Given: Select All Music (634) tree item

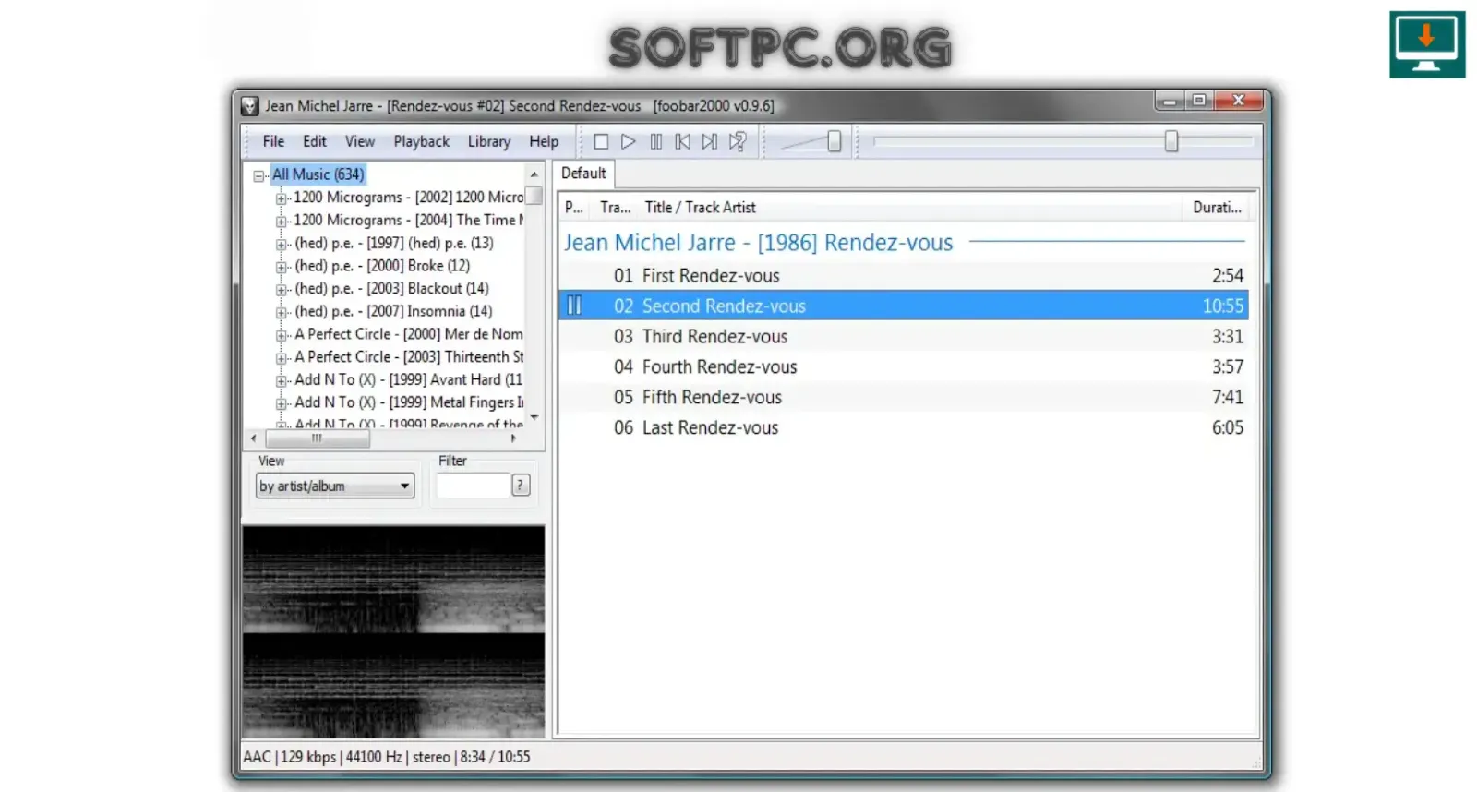Looking at the screenshot, I should [318, 174].
